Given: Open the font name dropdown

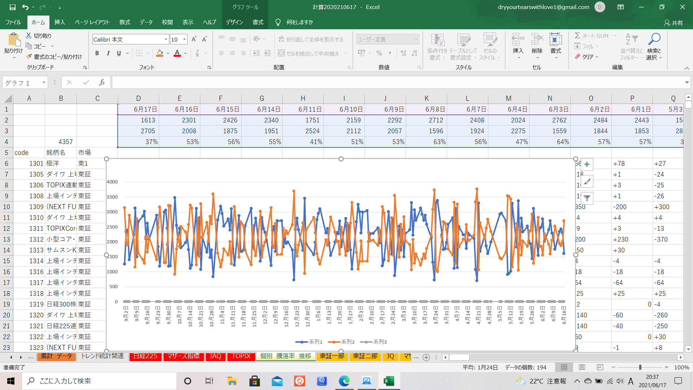Looking at the screenshot, I should click(166, 39).
